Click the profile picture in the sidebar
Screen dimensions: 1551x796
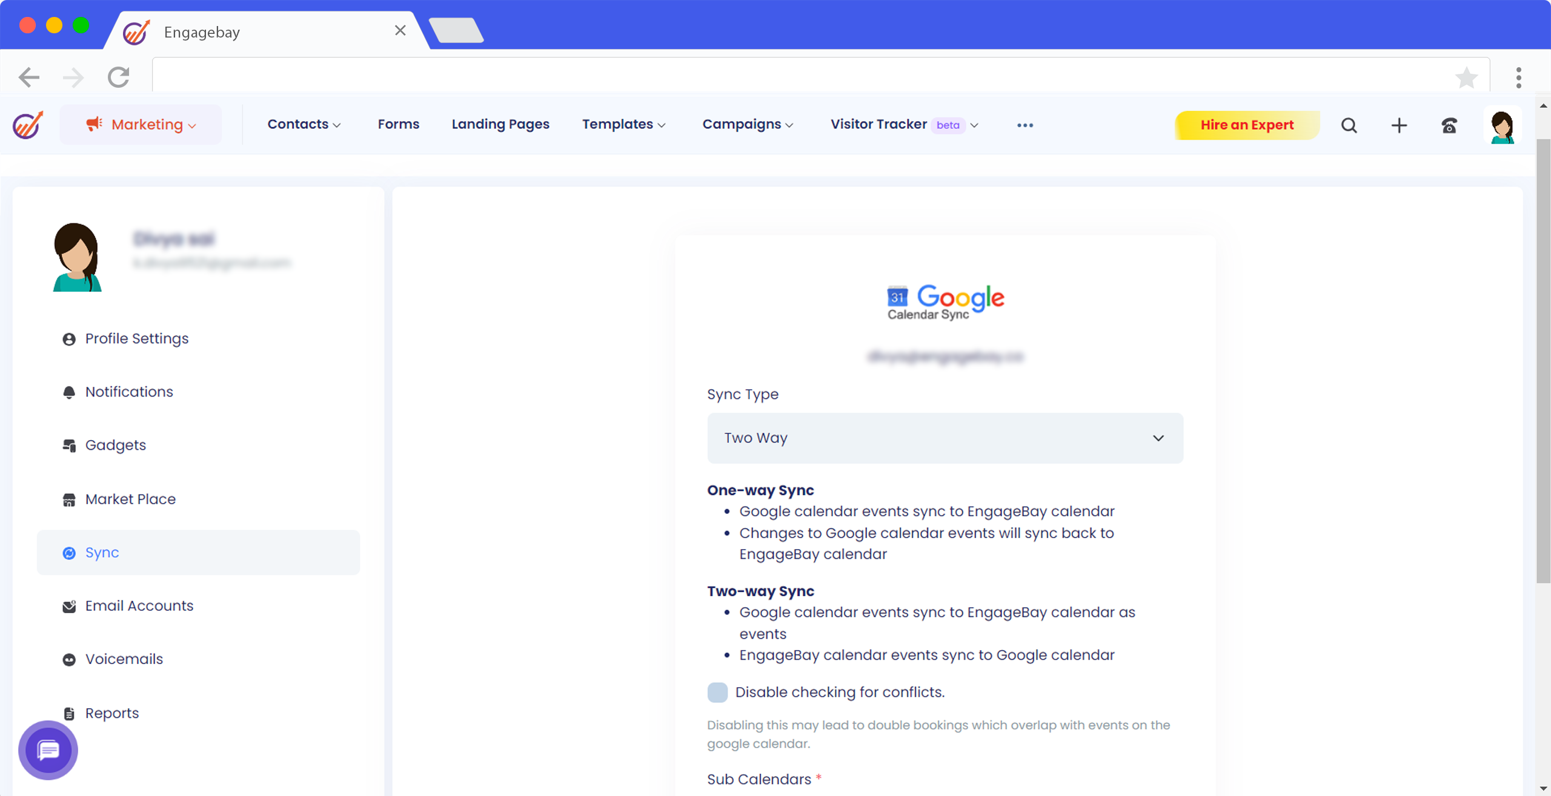tap(77, 257)
